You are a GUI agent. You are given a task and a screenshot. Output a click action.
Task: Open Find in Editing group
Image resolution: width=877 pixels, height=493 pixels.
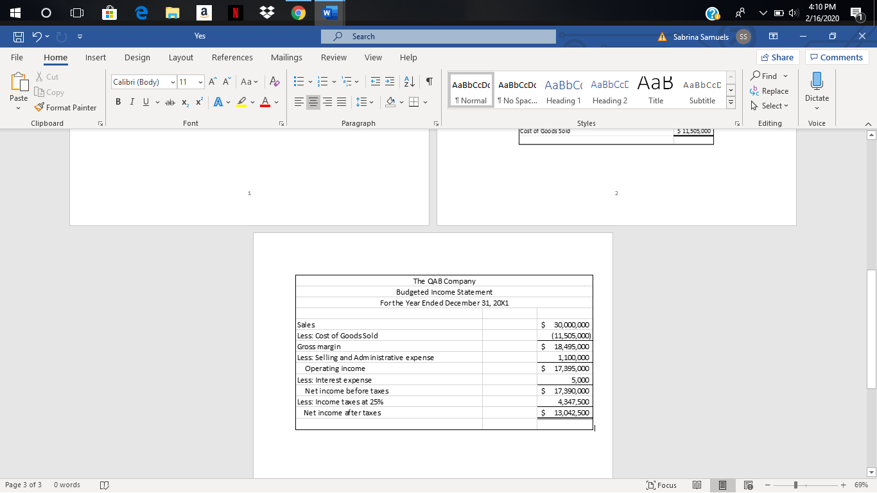768,76
